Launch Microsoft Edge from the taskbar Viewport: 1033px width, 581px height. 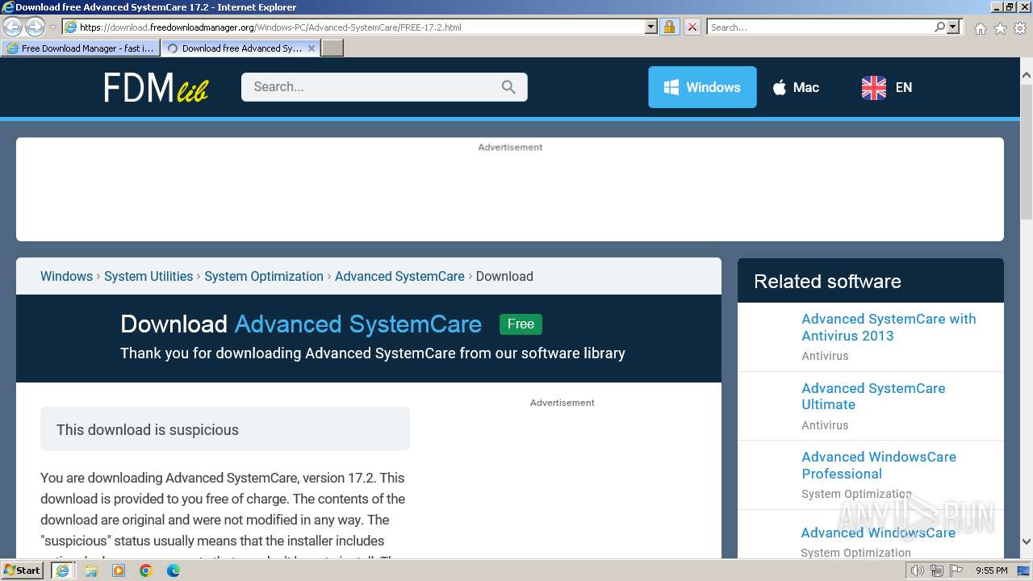pyautogui.click(x=173, y=571)
